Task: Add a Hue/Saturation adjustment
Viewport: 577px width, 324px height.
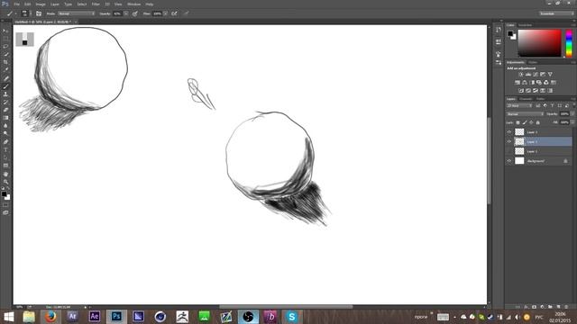Action: (517, 82)
